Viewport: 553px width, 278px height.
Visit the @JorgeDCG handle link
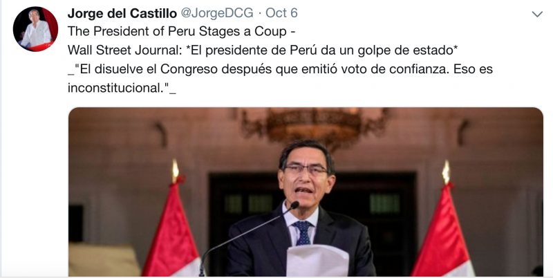tap(217, 13)
